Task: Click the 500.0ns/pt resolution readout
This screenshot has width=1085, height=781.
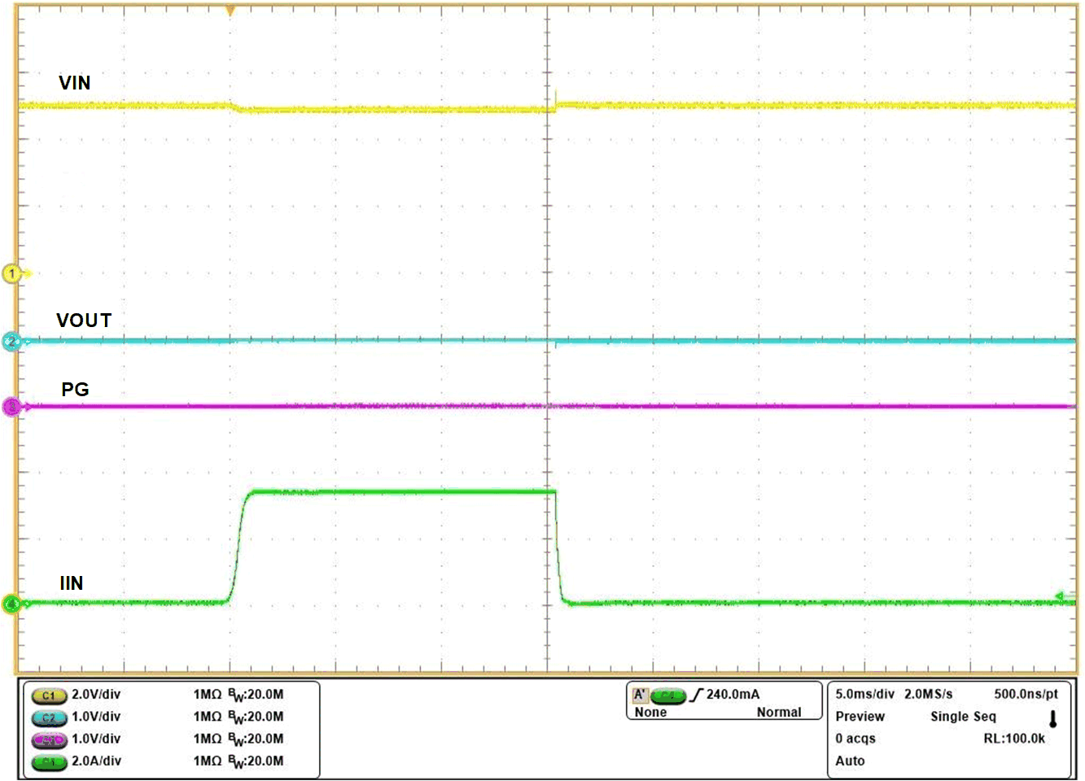Action: 1026,695
